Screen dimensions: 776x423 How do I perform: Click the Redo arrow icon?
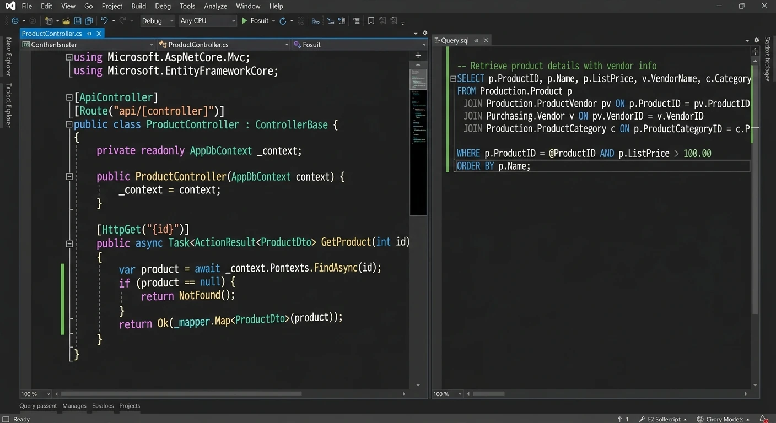pos(122,21)
